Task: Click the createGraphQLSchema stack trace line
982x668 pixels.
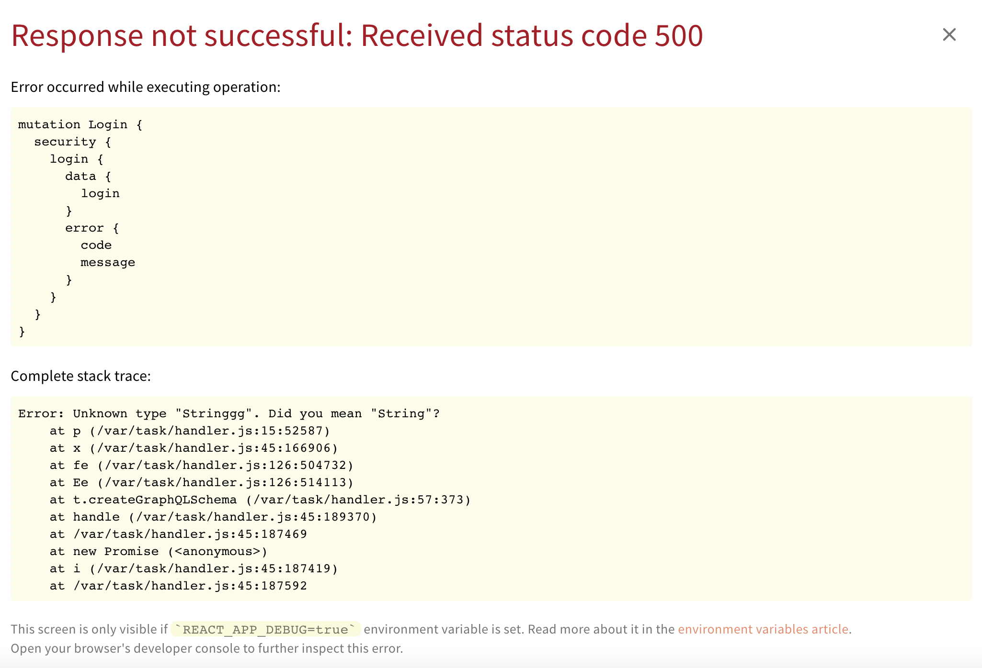Action: pyautogui.click(x=260, y=499)
